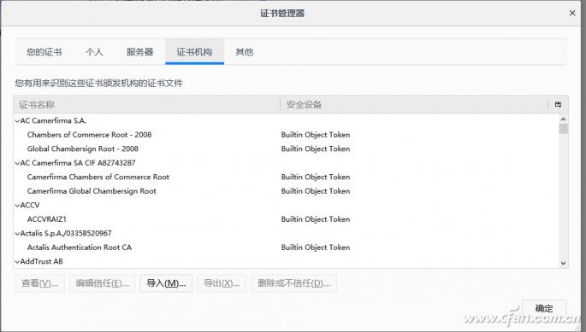586x332 pixels.
Task: Click the 查看(V)... button
Action: (x=40, y=283)
